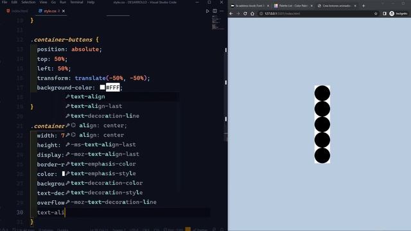Click wrench icon beside 'text-align-last' suggestion
Screen dimensions: 411x231
67,106
